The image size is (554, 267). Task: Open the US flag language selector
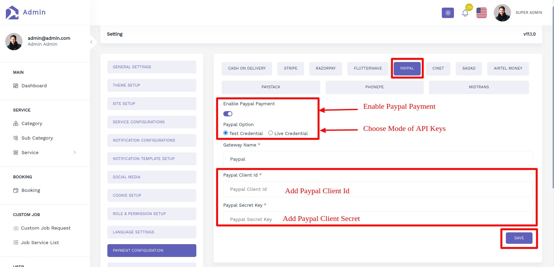pyautogui.click(x=481, y=13)
